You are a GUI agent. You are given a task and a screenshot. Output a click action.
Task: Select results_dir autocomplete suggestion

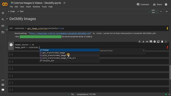(69, 61)
